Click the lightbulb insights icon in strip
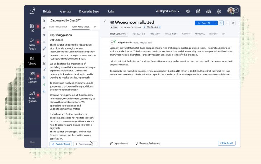This screenshot has height=164, width=261. (44, 35)
